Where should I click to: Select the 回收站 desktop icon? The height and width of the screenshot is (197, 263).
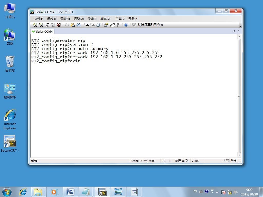10,64
